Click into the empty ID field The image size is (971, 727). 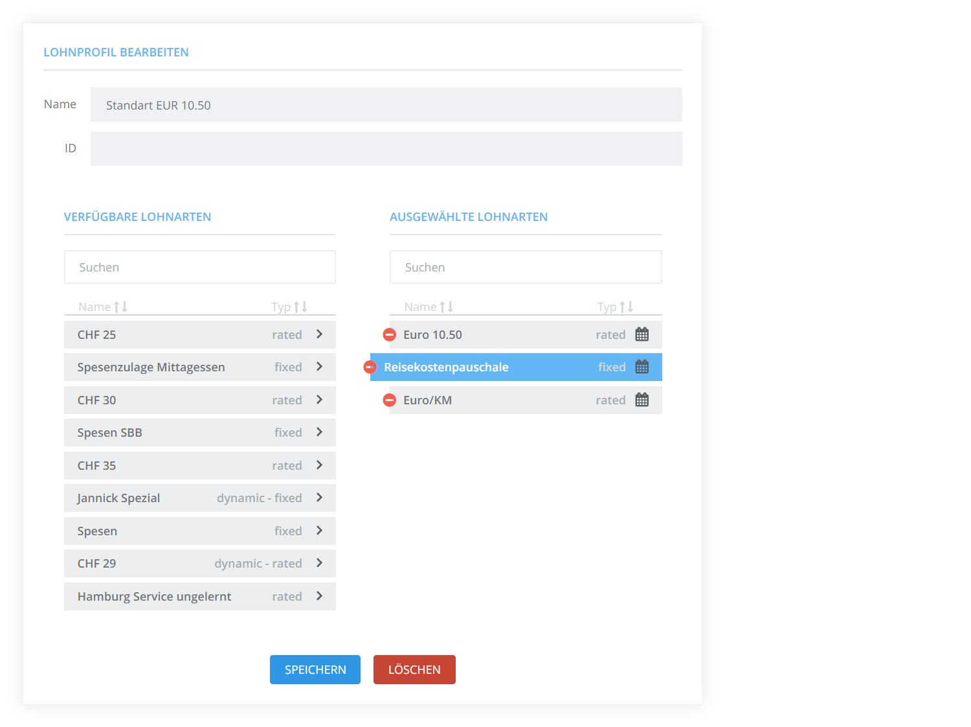pos(386,149)
